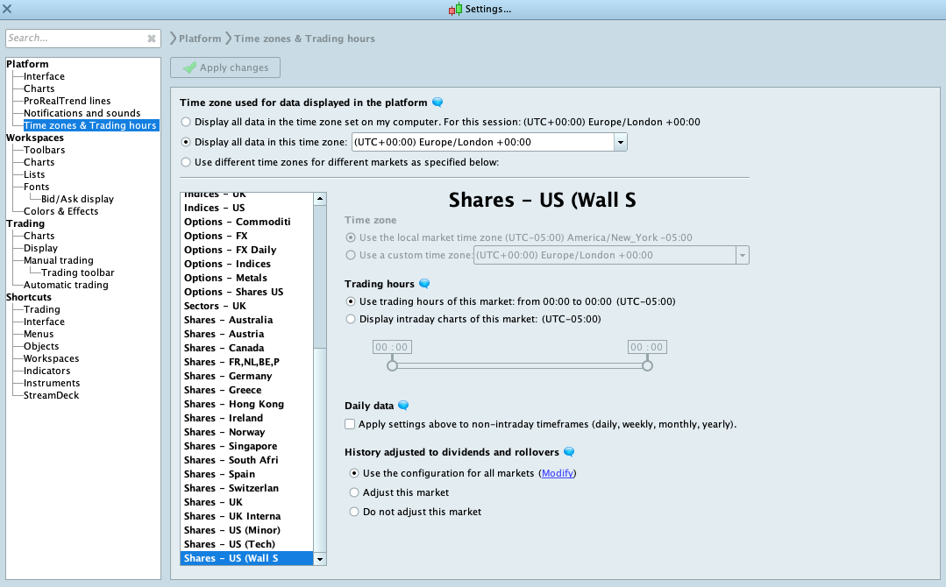Click the Daily data help bubble icon
The image size is (946, 587).
[403, 406]
